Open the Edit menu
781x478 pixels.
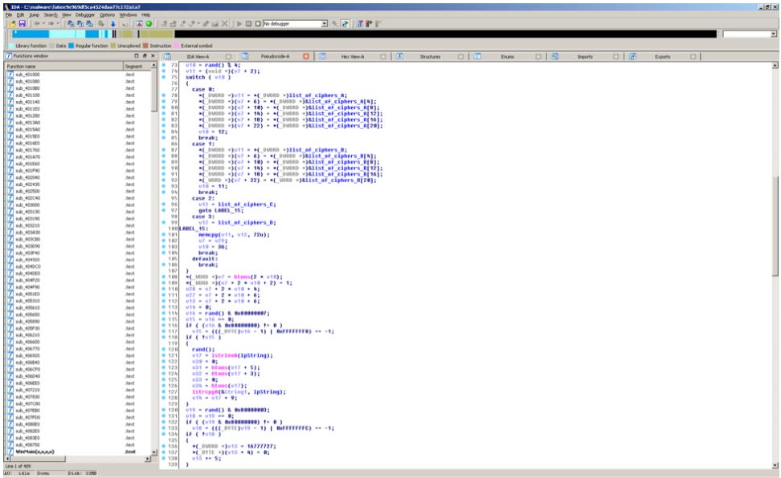coord(20,15)
